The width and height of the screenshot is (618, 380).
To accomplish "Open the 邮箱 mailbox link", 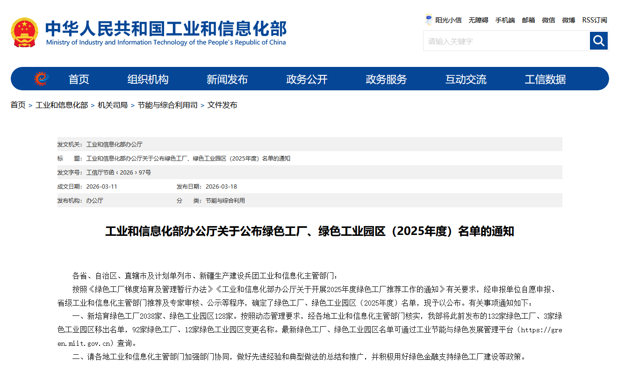I will click(x=528, y=20).
